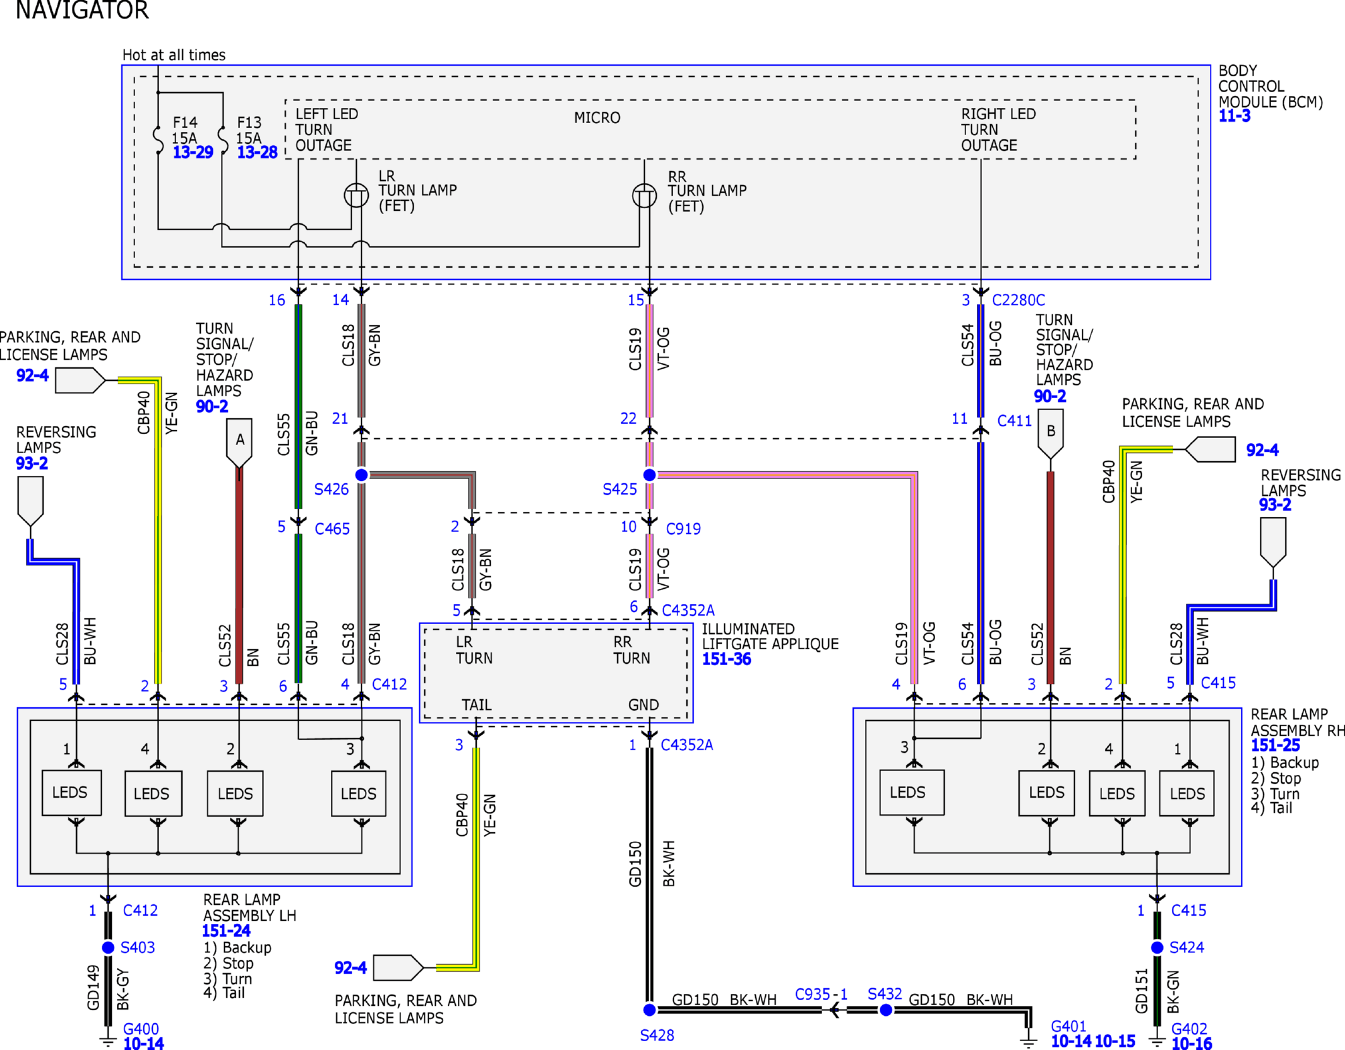Select LEDS box 1 in Rear Lamp Assembly RH

[1187, 793]
